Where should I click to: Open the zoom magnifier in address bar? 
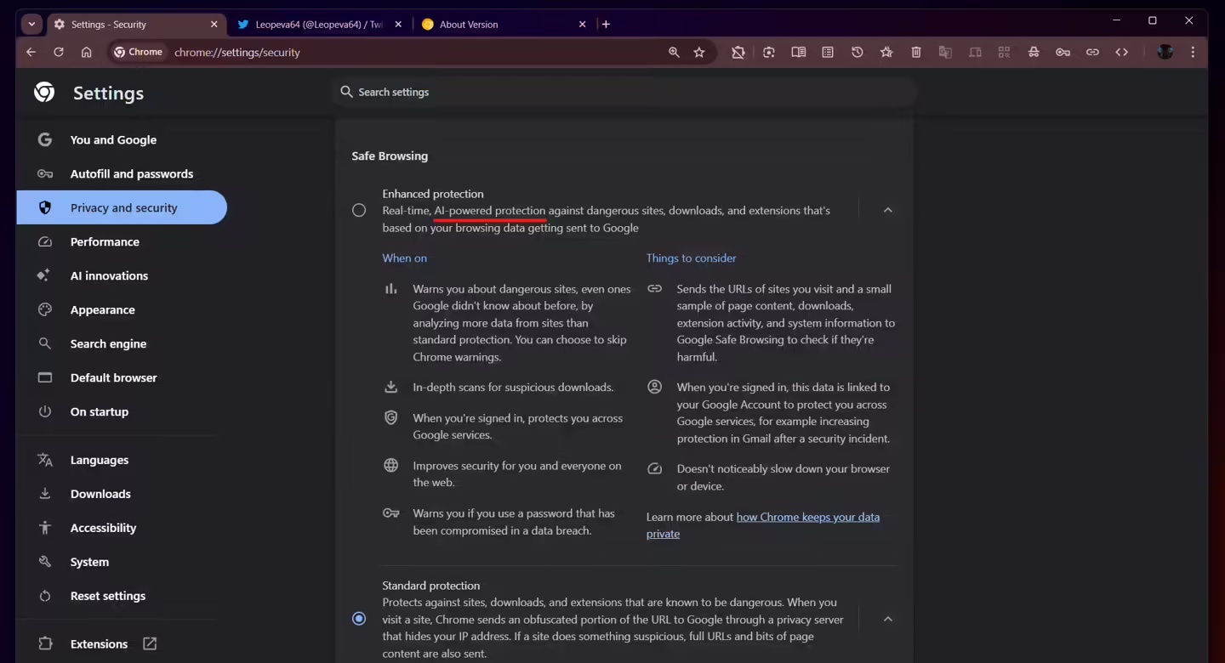pos(674,53)
